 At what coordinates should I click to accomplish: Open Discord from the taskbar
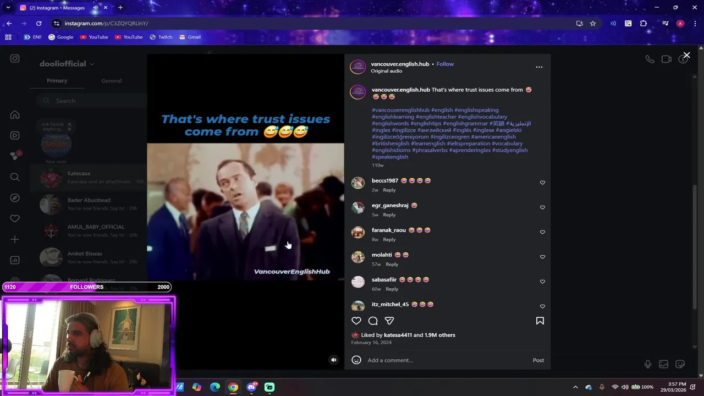[252, 387]
